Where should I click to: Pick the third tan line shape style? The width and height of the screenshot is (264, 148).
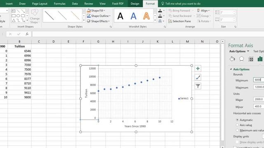pos(75,16)
